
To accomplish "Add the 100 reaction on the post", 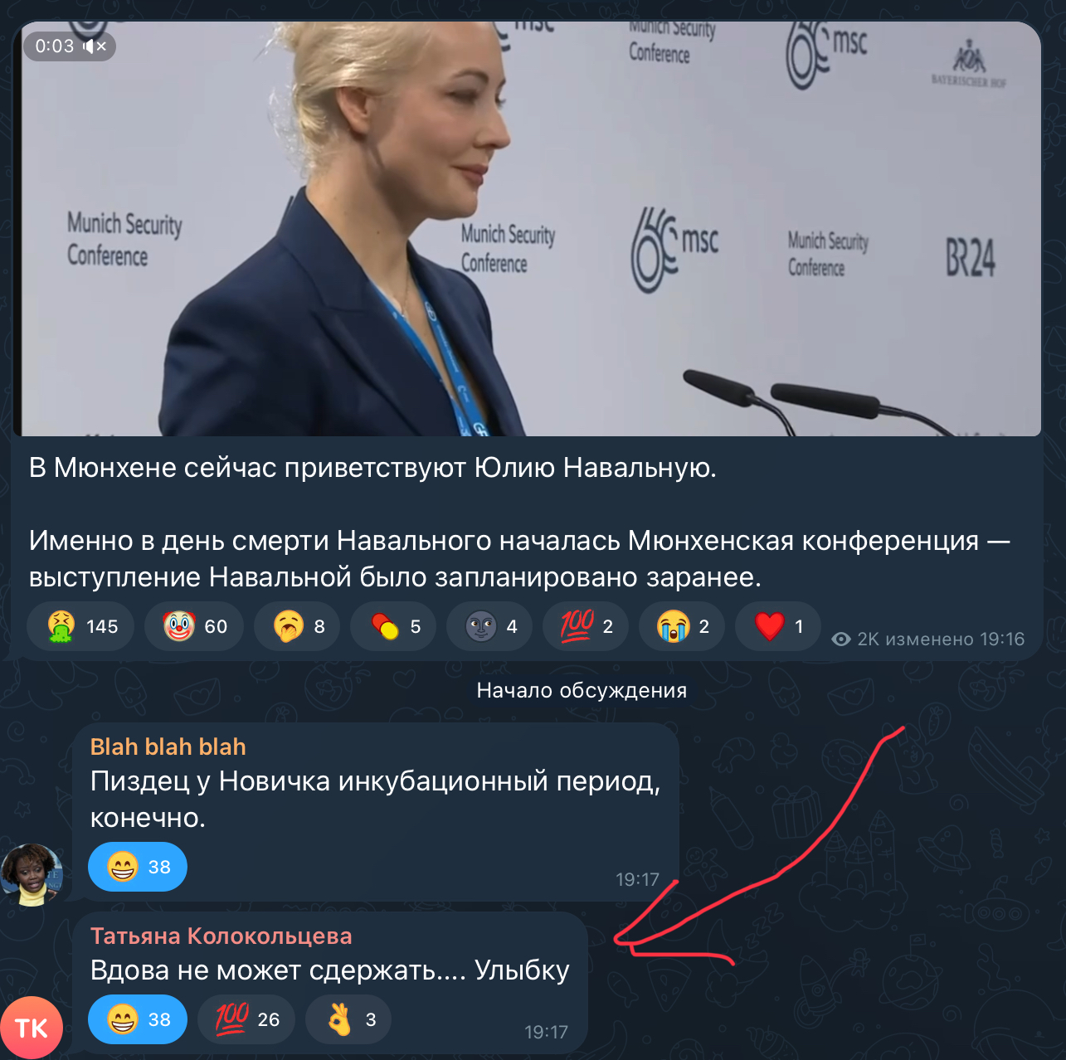I will point(587,626).
